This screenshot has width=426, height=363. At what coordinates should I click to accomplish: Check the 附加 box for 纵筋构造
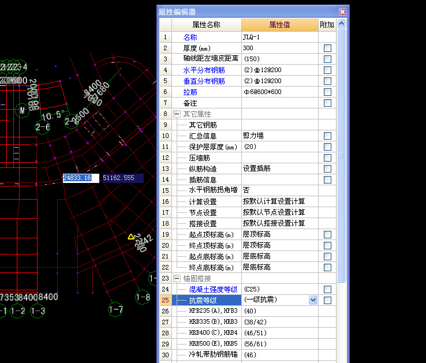pyautogui.click(x=327, y=169)
